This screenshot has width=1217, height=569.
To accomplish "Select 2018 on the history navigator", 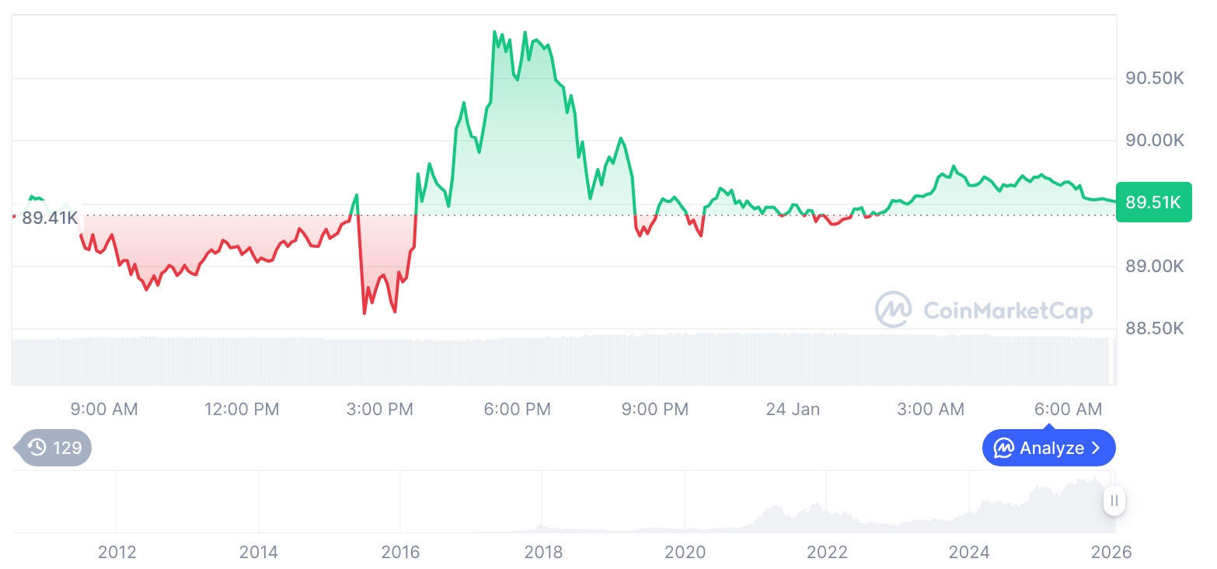I will pos(543,553).
